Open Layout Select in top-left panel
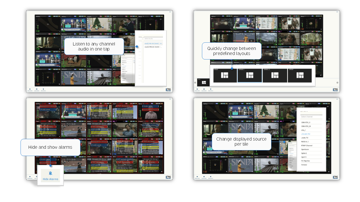360x202 pixels. [37, 89]
